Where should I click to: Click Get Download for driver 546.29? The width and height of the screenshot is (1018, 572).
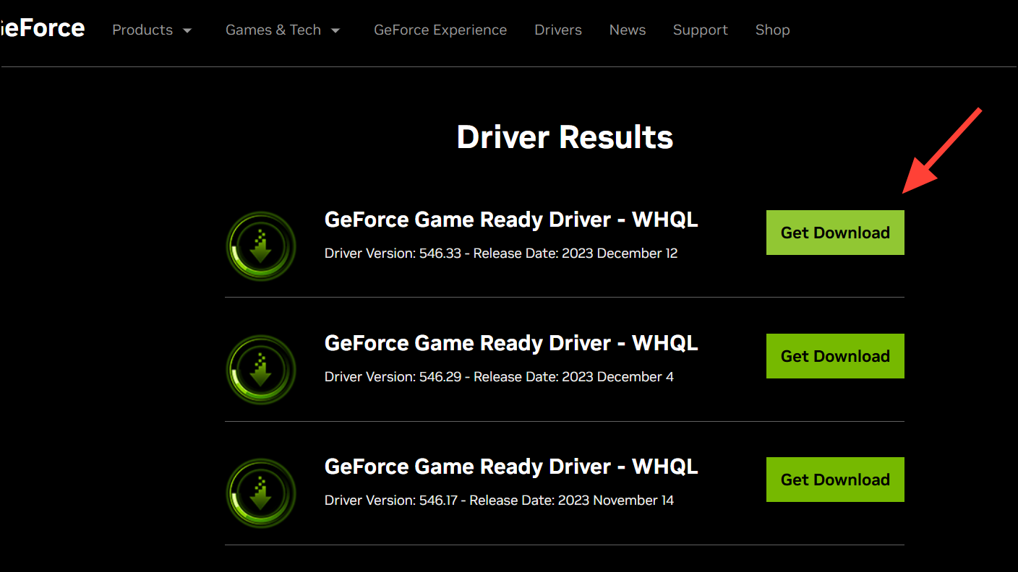pos(835,356)
